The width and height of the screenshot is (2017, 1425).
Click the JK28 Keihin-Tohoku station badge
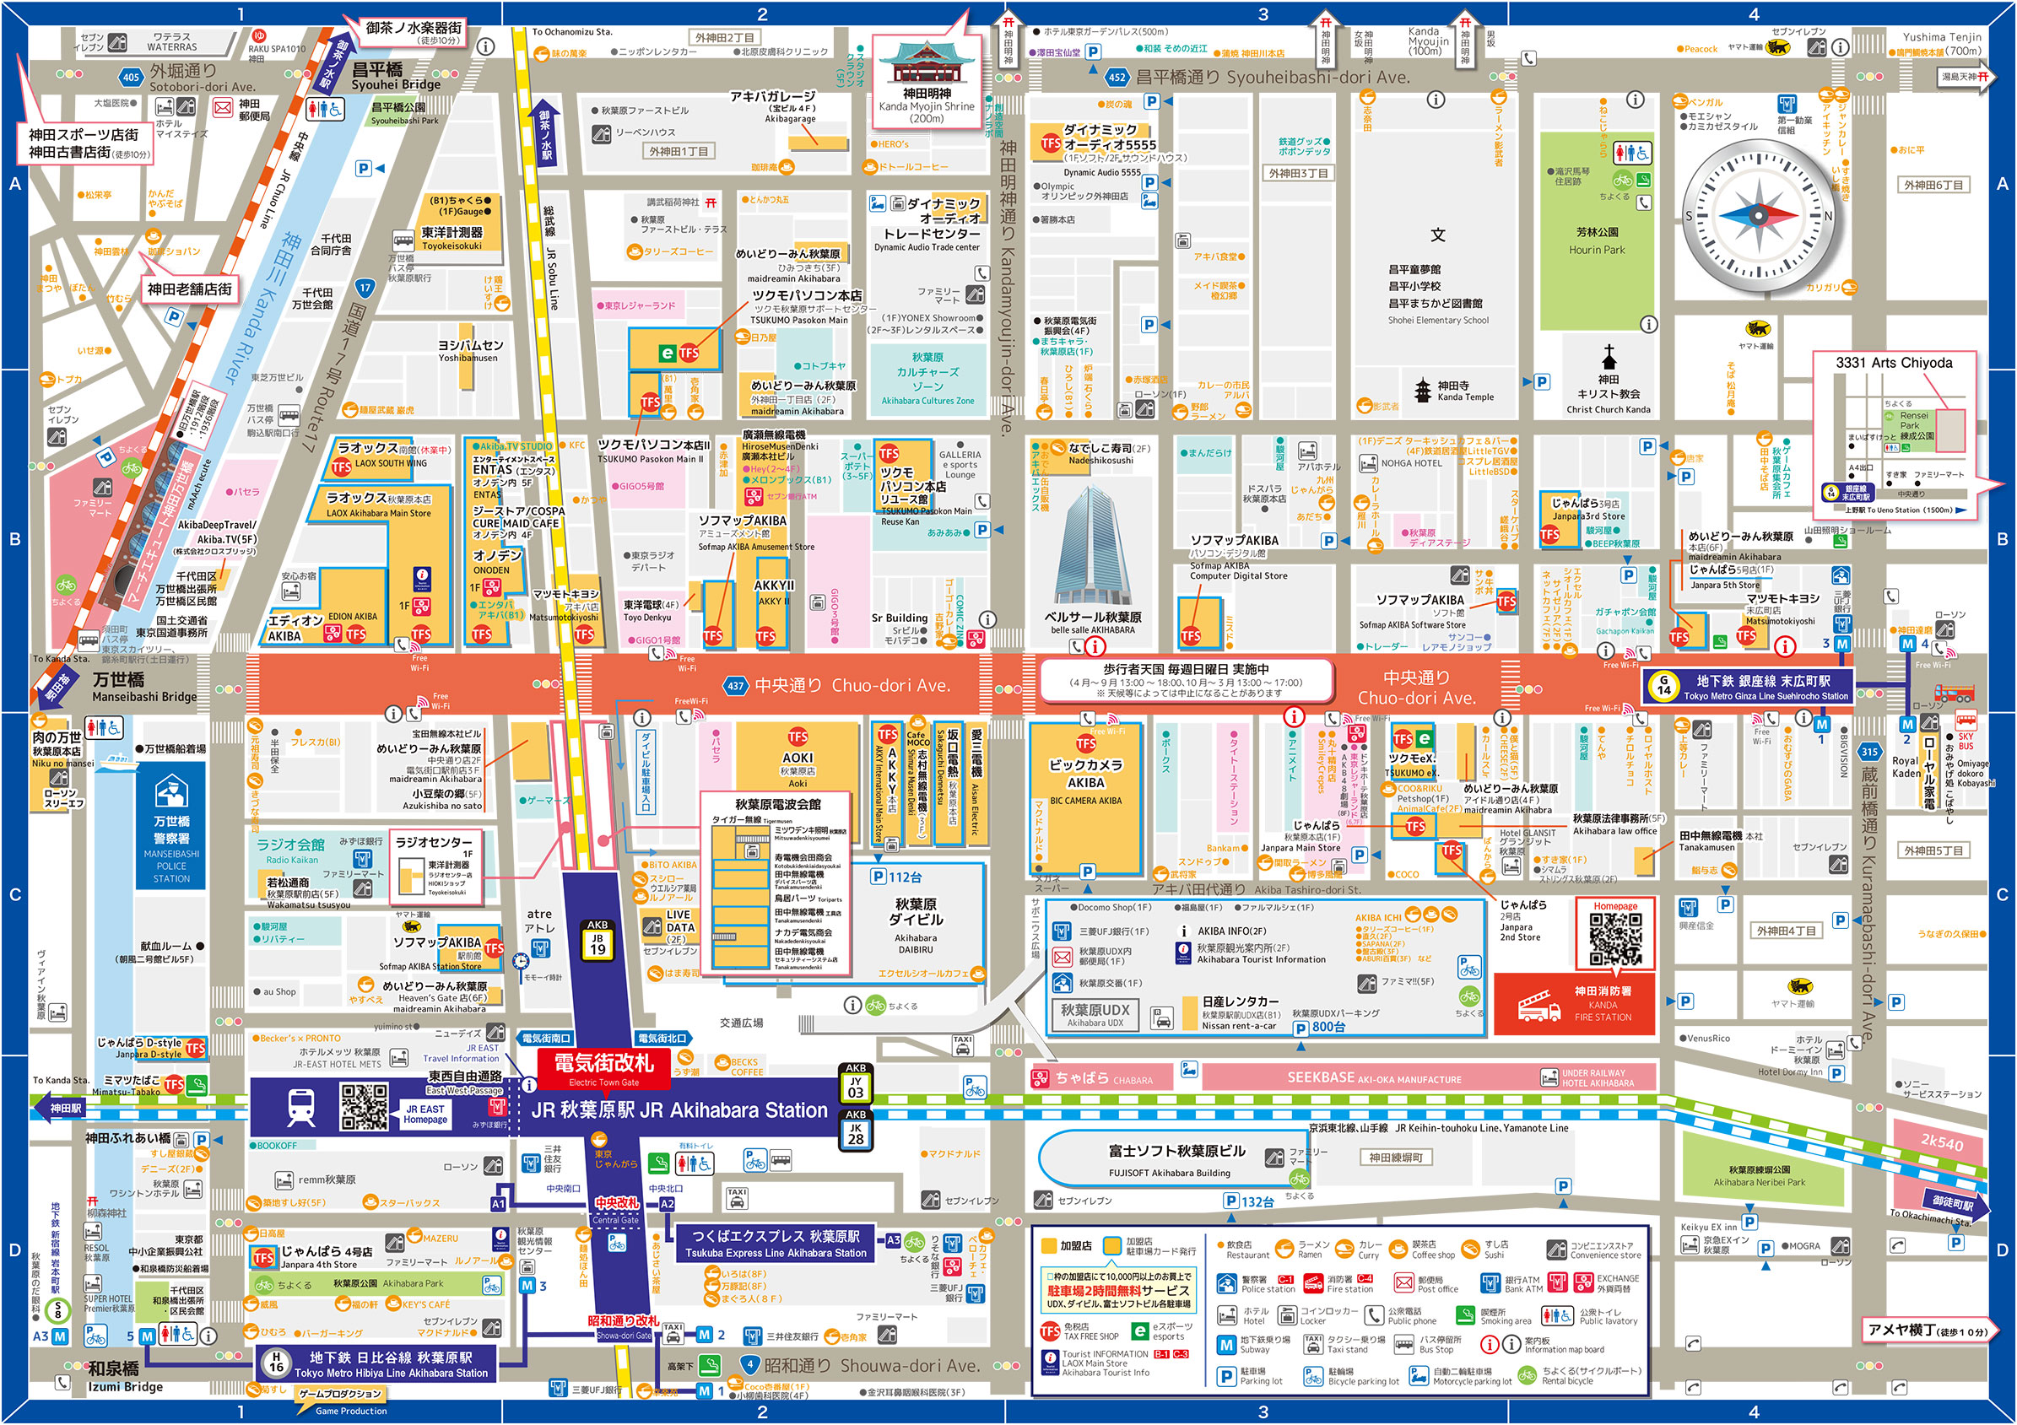click(856, 1132)
